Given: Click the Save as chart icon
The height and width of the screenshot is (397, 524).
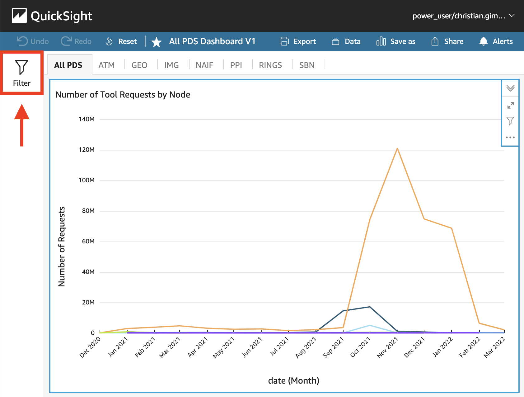Looking at the screenshot, I should 381,41.
